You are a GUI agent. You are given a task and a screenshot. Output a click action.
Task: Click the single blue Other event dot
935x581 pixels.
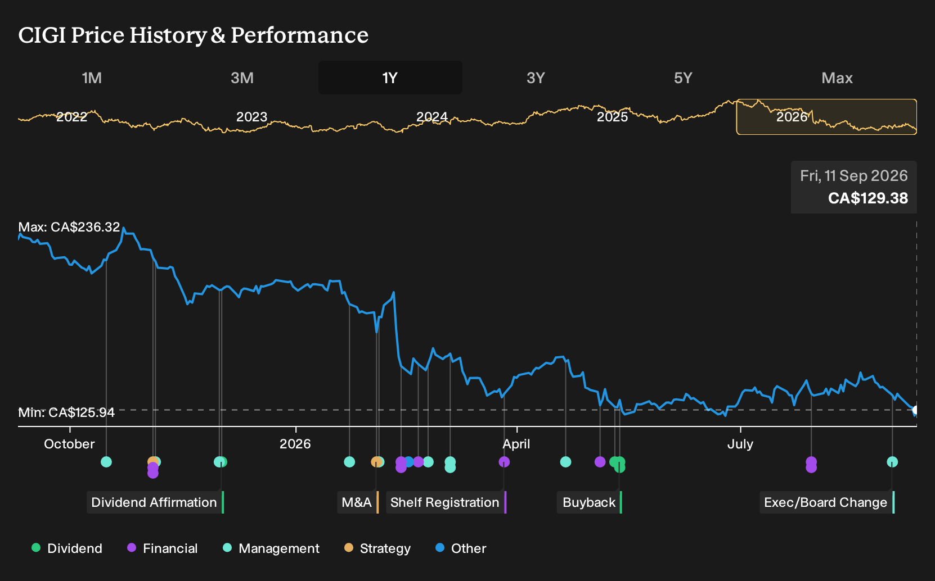(409, 462)
